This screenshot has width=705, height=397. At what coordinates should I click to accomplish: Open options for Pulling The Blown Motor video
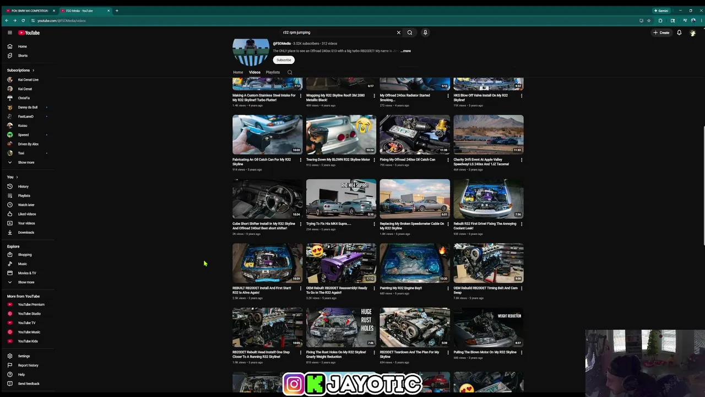coord(522,352)
